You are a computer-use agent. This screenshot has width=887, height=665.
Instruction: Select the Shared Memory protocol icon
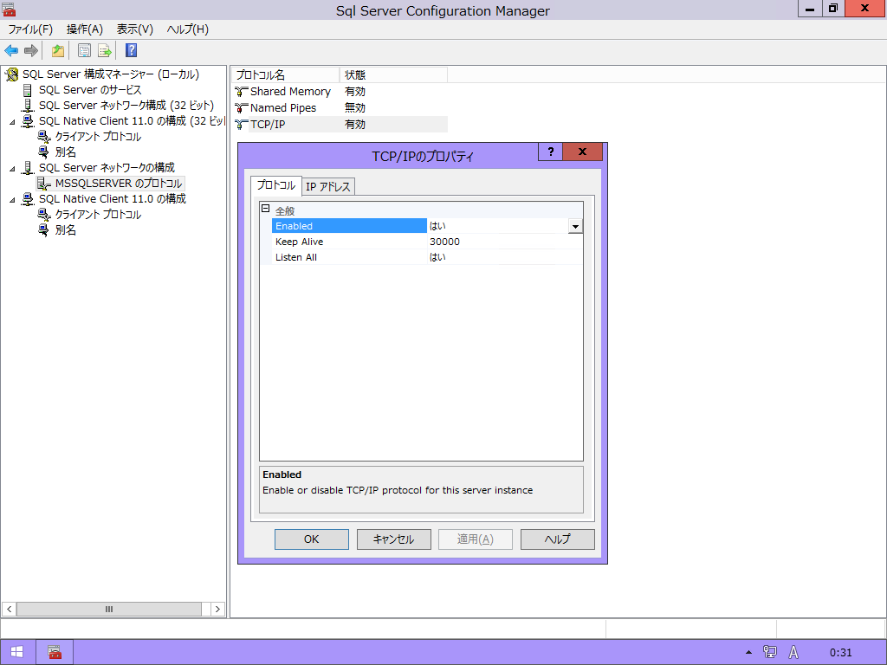[242, 92]
